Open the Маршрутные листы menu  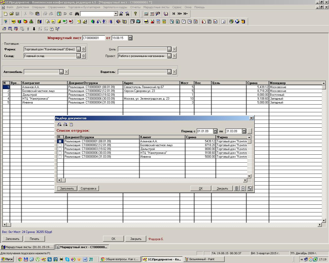click(156, 7)
